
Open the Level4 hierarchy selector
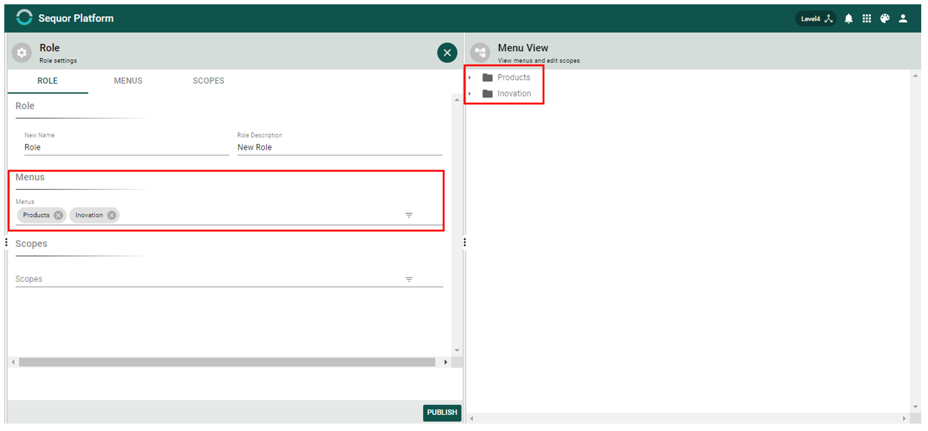[816, 18]
